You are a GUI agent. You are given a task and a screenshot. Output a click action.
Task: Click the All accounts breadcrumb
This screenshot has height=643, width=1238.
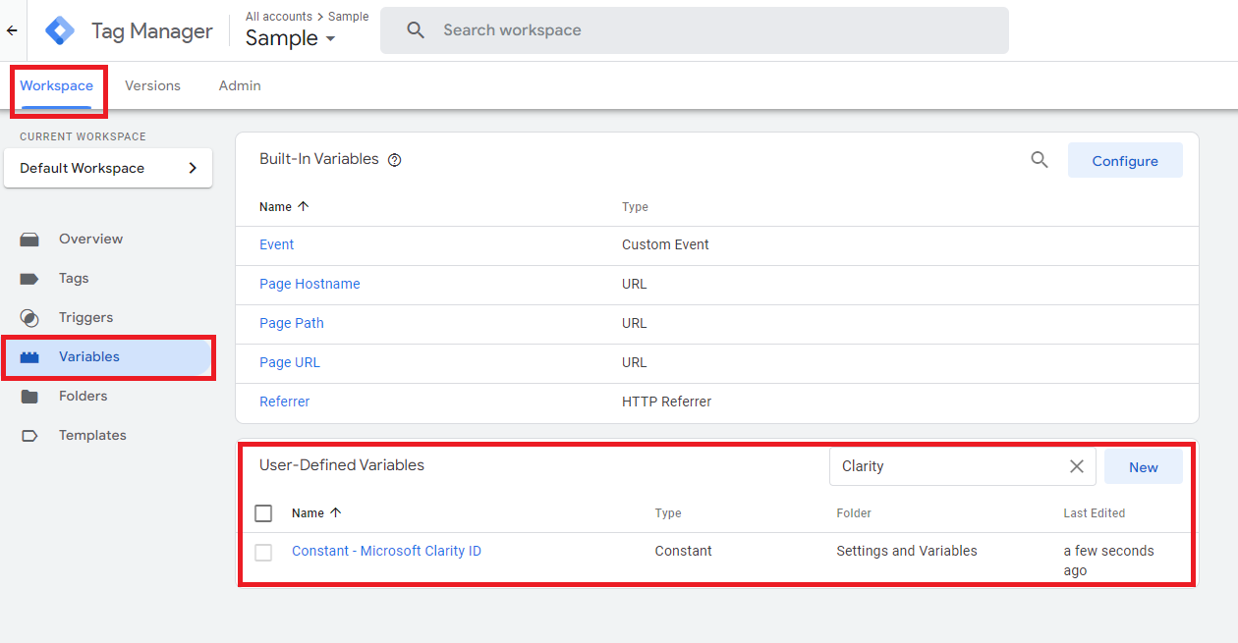[278, 16]
